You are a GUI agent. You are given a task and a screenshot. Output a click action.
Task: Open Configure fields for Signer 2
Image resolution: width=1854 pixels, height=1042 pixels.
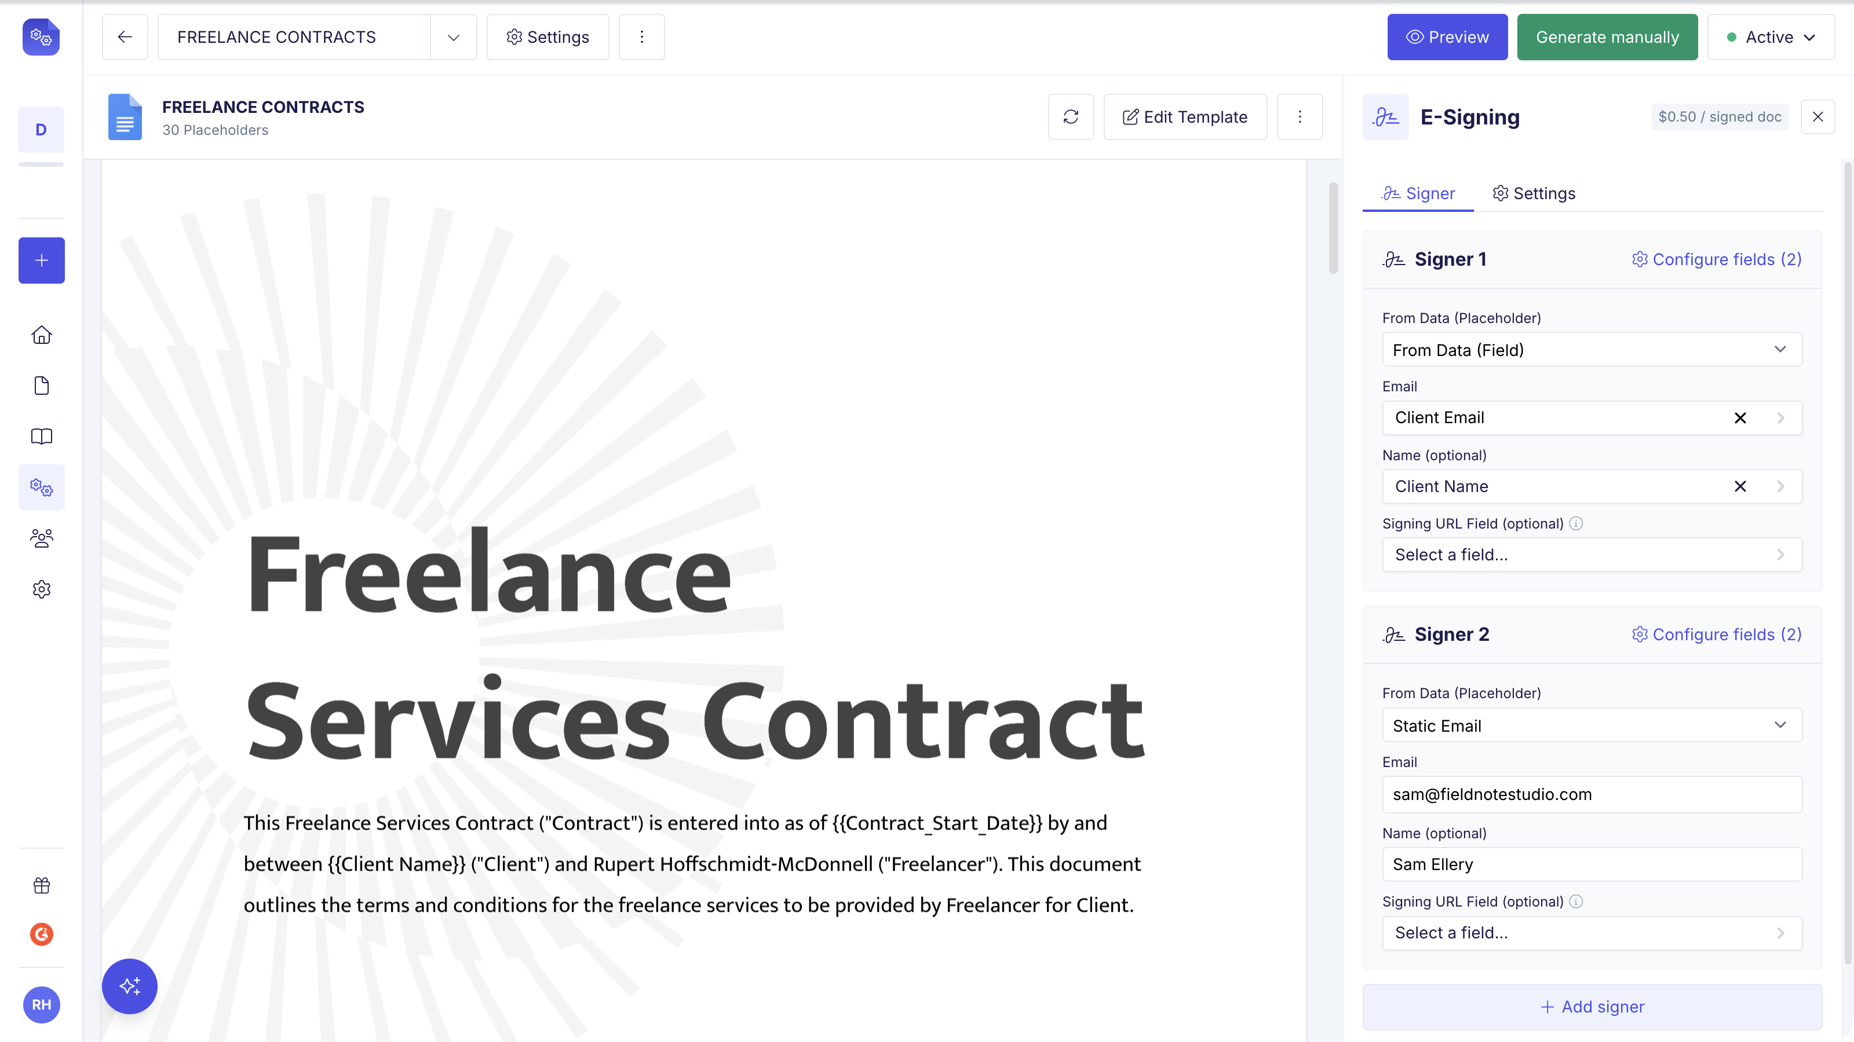point(1717,634)
